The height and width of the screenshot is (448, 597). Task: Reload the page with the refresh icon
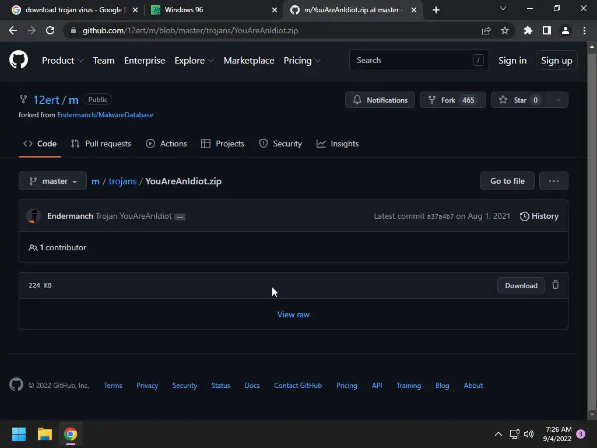tap(50, 30)
